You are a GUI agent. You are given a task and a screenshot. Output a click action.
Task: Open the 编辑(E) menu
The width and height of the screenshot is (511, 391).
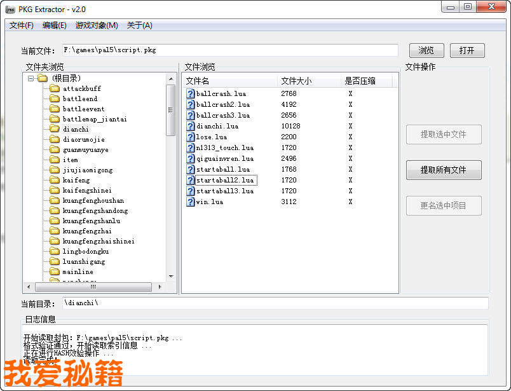[x=54, y=25]
